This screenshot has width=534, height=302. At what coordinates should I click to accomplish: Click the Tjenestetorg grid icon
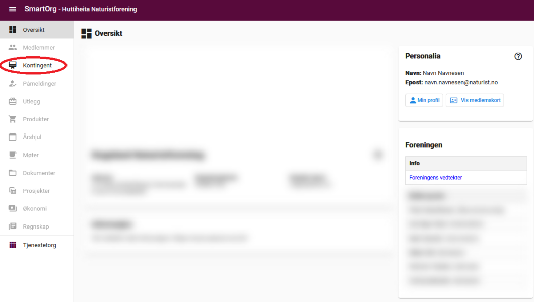13,245
